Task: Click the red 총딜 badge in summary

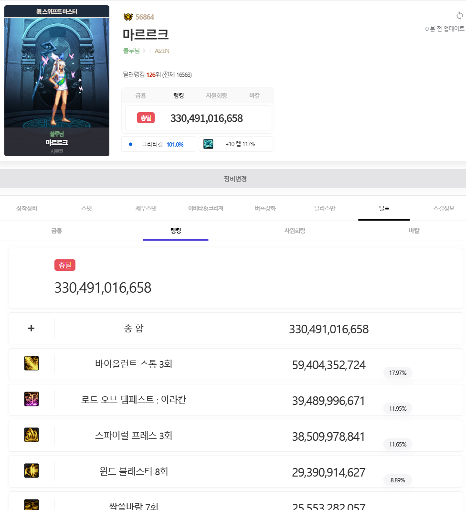Action: click(146, 118)
